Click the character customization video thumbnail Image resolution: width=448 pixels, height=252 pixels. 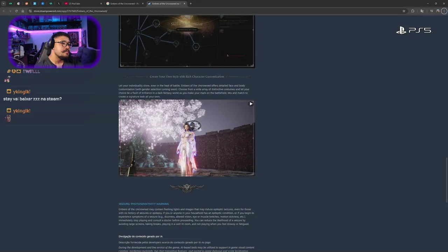coord(187,138)
